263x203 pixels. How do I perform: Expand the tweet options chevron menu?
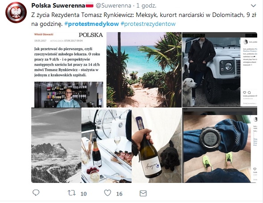(x=253, y=6)
